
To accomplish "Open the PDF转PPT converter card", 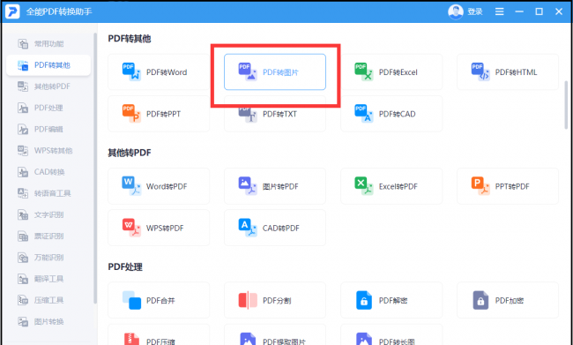I will pyautogui.click(x=159, y=114).
